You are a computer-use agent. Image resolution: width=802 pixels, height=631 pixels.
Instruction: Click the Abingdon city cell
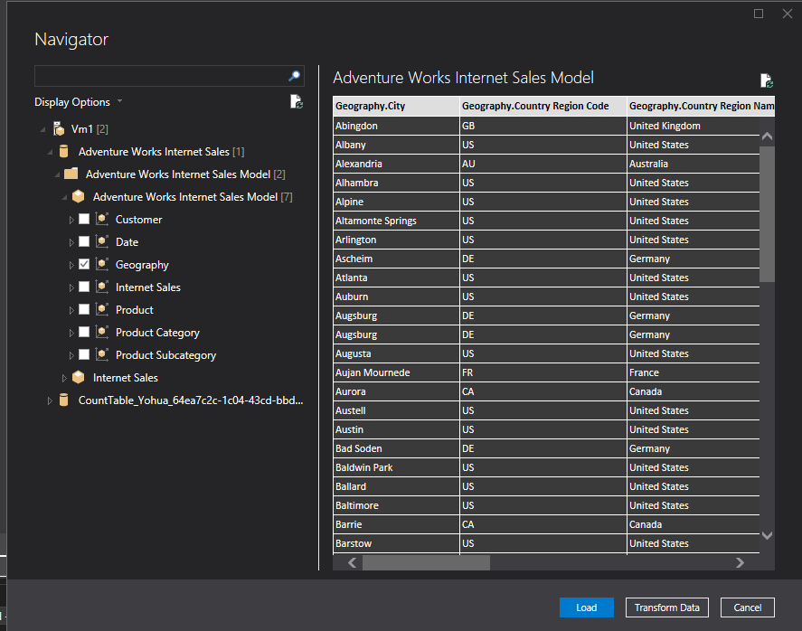(396, 126)
